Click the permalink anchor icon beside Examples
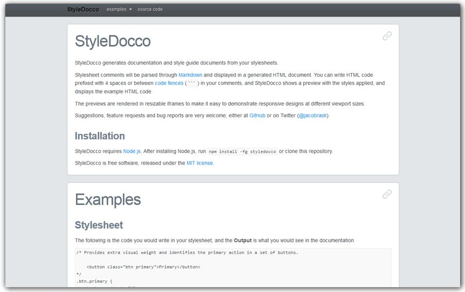 [387, 194]
